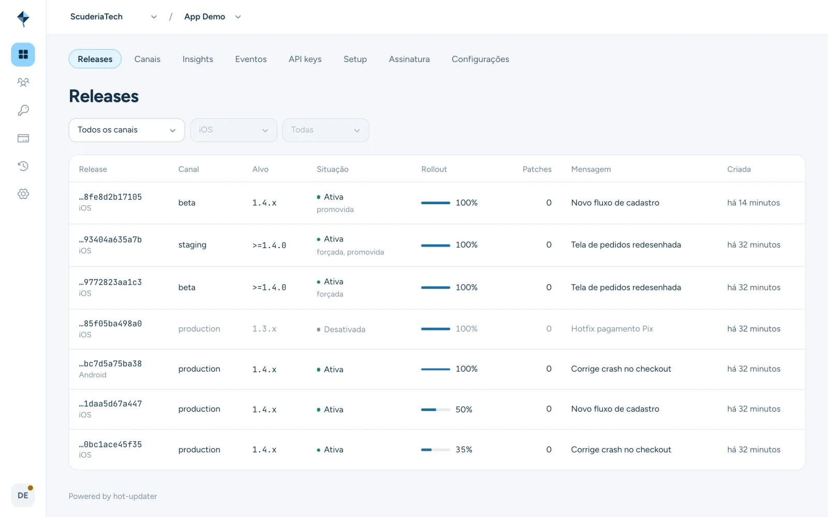The image size is (828, 517).
Task: Open release …85f05ba498a0
Action: coord(110,324)
